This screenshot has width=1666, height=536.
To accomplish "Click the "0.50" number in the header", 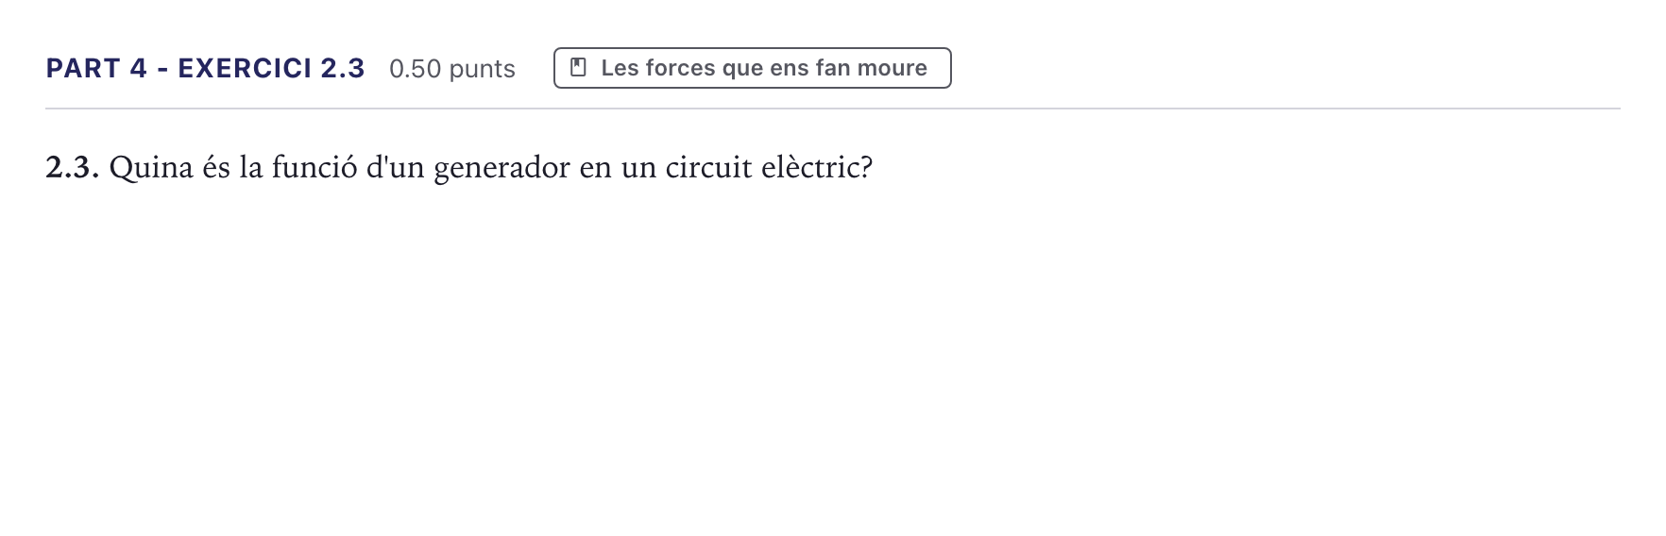I will click(416, 69).
